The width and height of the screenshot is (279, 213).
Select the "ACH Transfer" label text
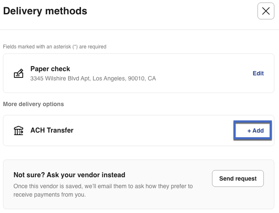[x=52, y=130]
